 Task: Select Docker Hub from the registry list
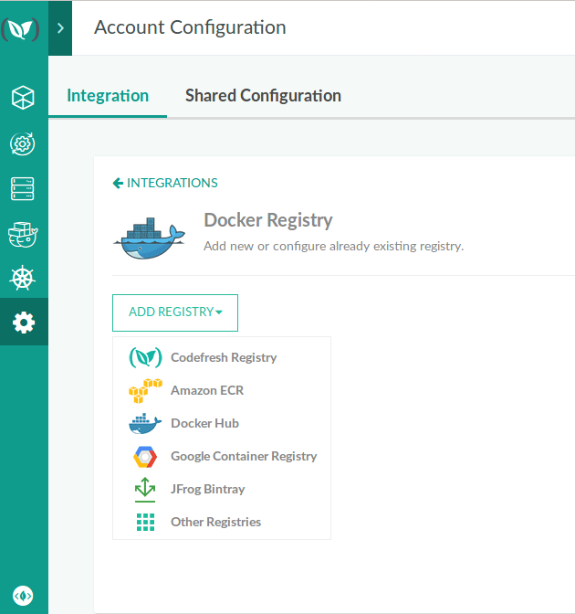click(x=204, y=423)
